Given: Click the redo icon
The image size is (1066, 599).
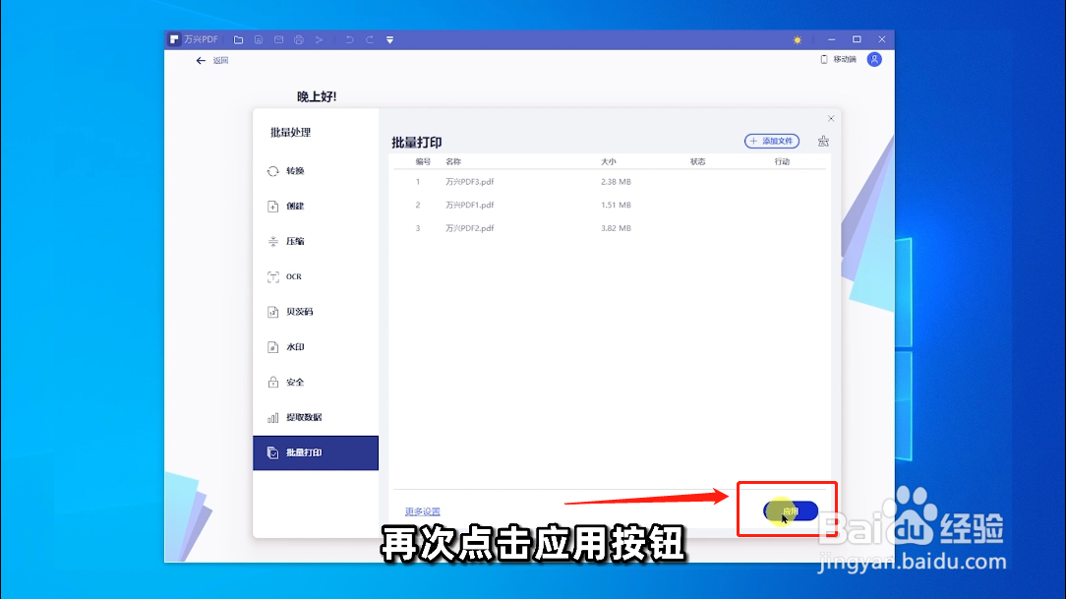Looking at the screenshot, I should 370,40.
